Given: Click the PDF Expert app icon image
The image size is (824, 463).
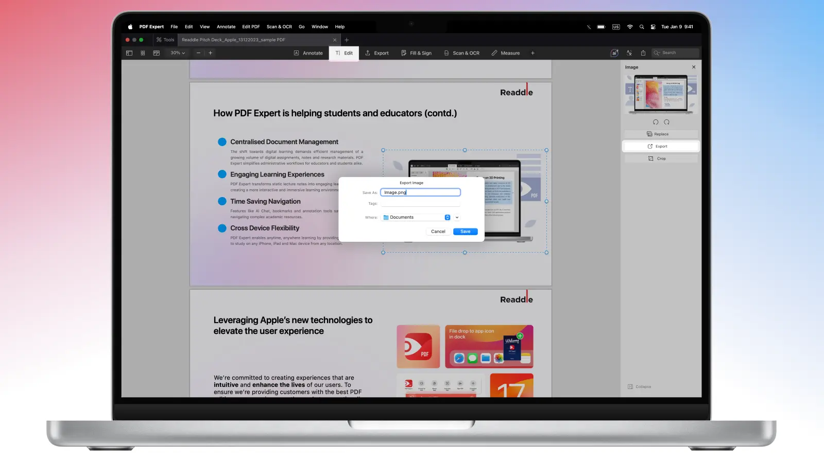Looking at the screenshot, I should pos(418,346).
